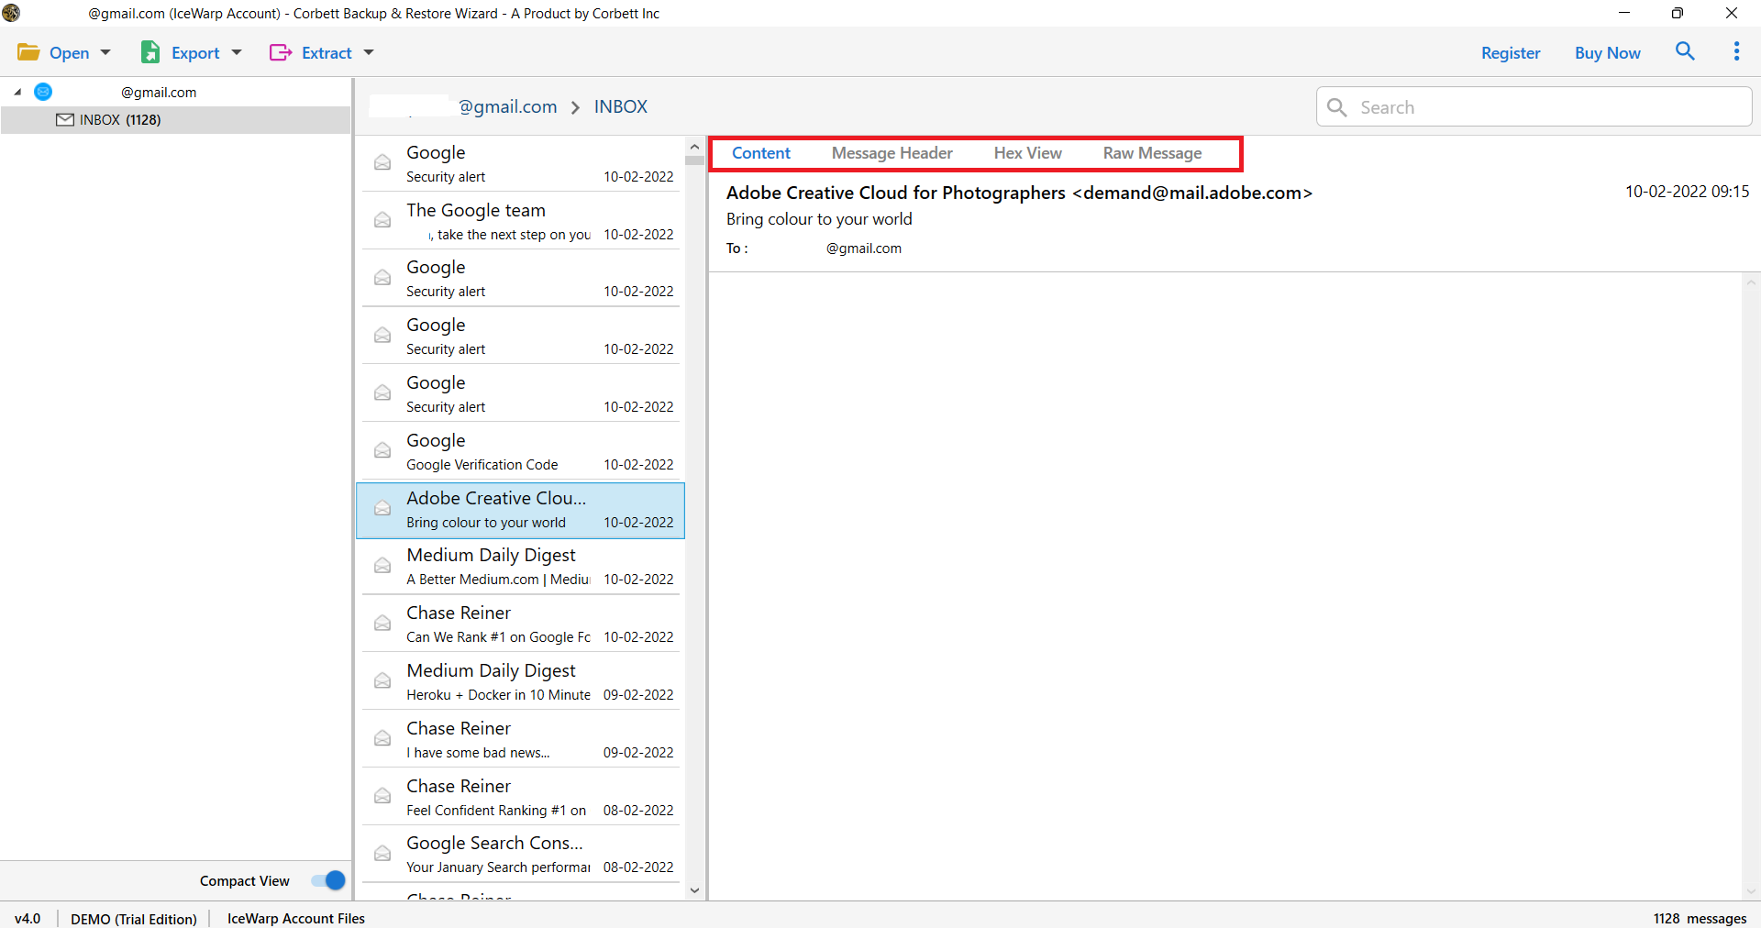Click the Open folder icon
1761x928 pixels.
(28, 52)
